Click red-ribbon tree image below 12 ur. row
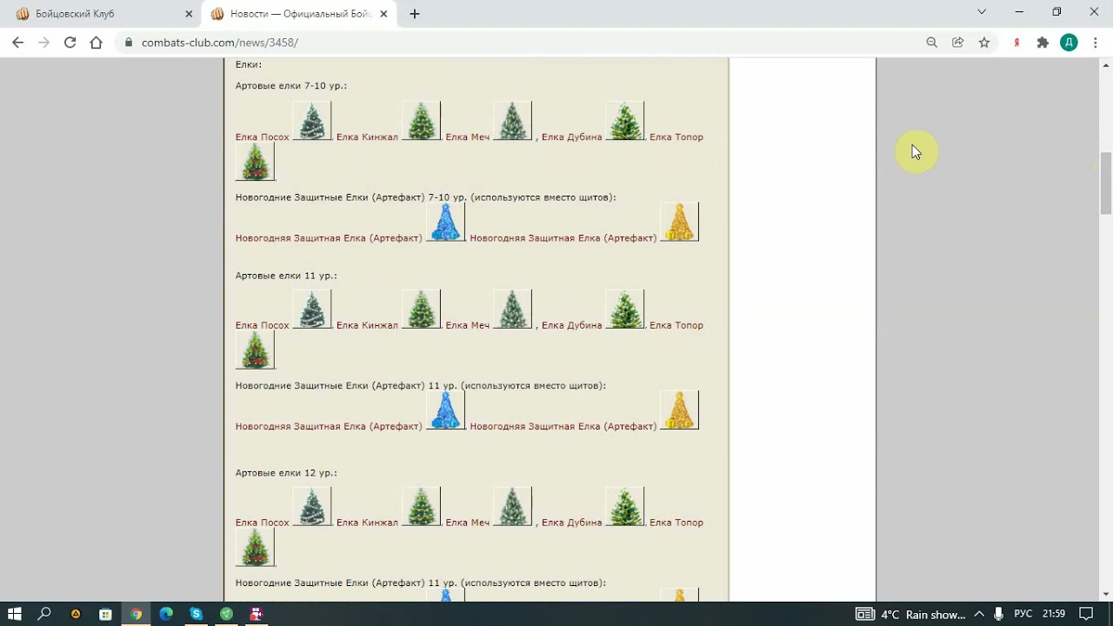The width and height of the screenshot is (1113, 626). (255, 548)
